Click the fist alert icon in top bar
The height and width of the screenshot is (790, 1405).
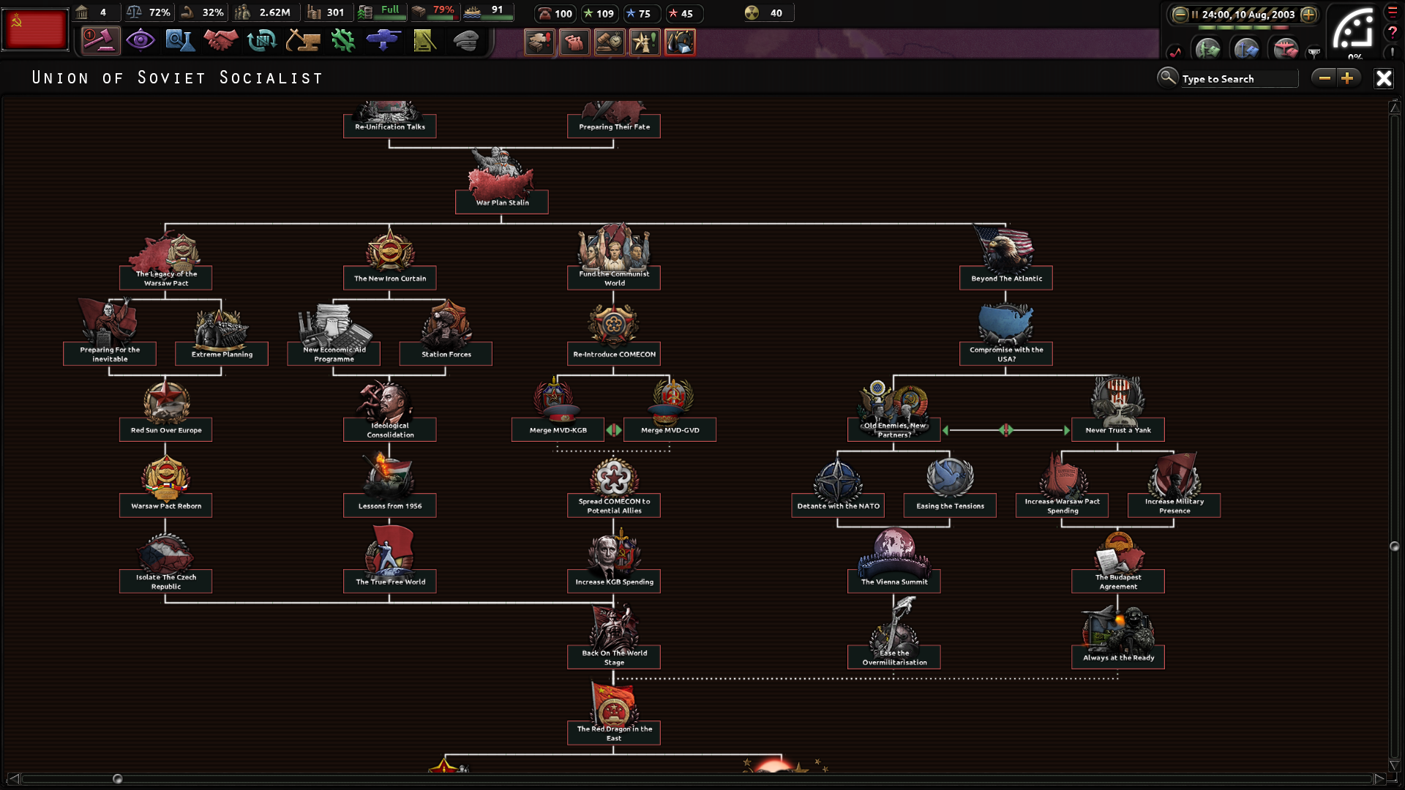click(x=574, y=42)
